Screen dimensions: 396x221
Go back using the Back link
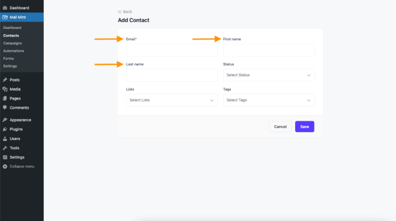click(x=125, y=12)
